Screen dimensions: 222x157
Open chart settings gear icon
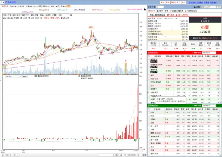click(x=71, y=15)
